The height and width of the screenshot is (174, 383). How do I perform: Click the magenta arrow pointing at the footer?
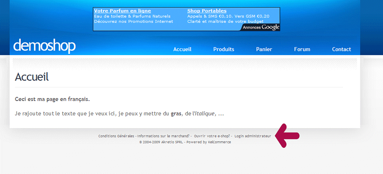click(x=288, y=136)
